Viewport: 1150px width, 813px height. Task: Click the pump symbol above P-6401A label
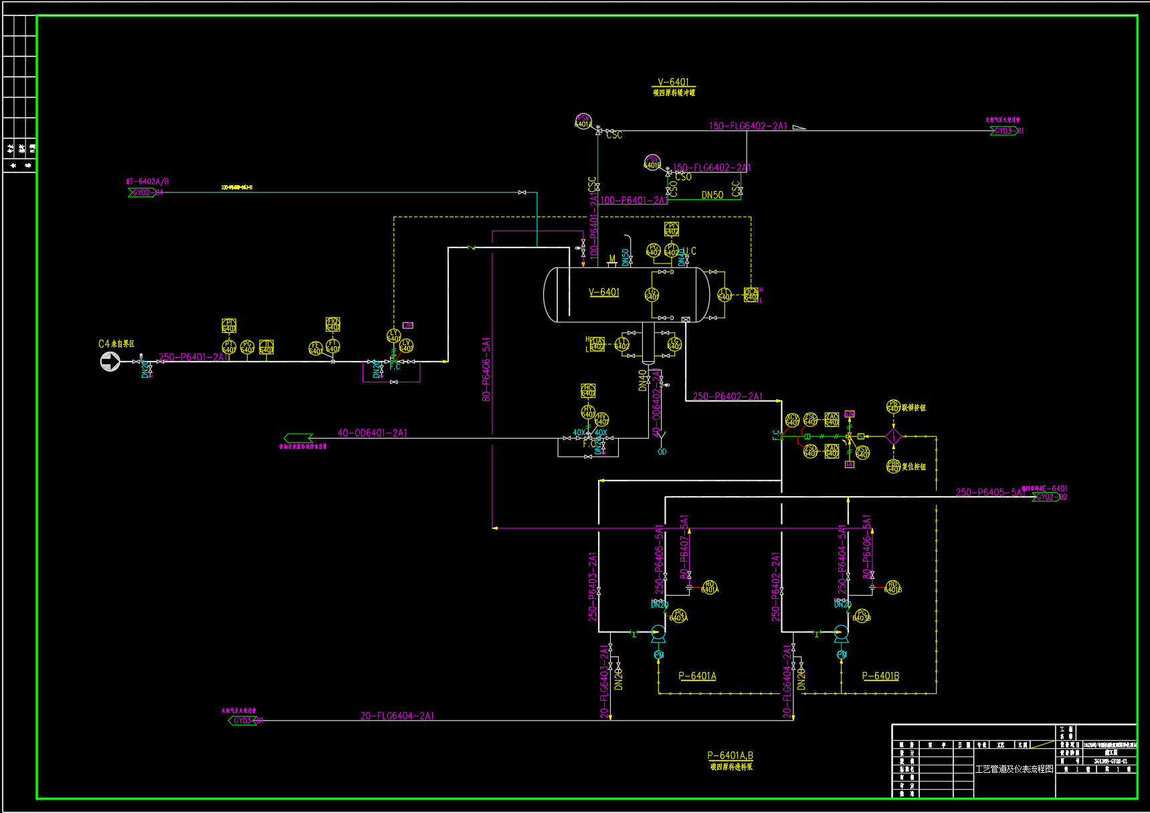(658, 634)
